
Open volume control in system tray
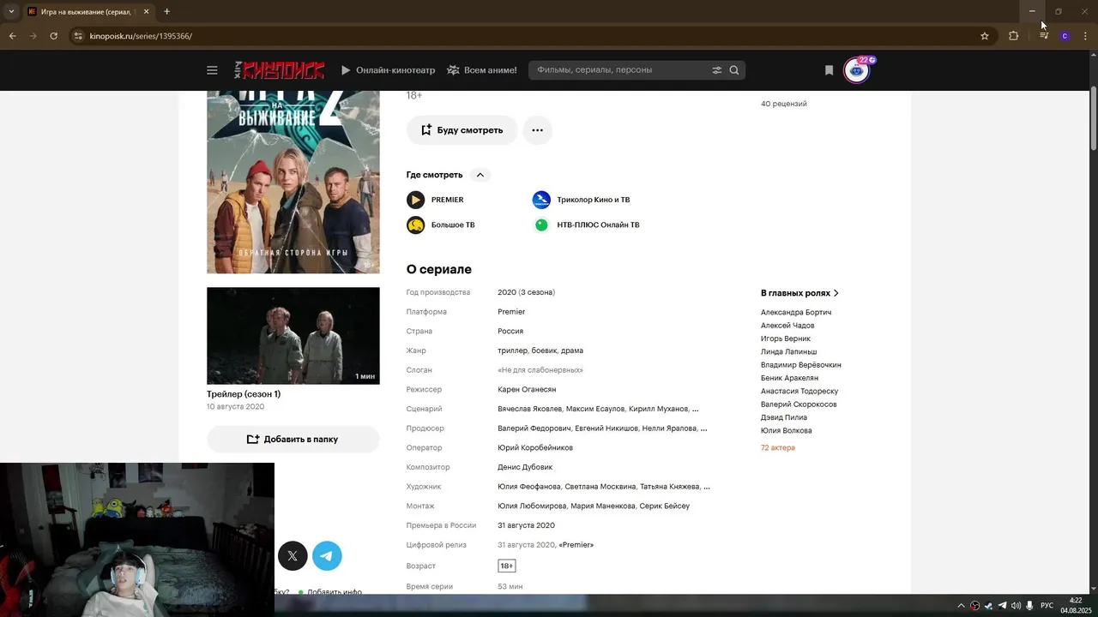pyautogui.click(x=1016, y=606)
